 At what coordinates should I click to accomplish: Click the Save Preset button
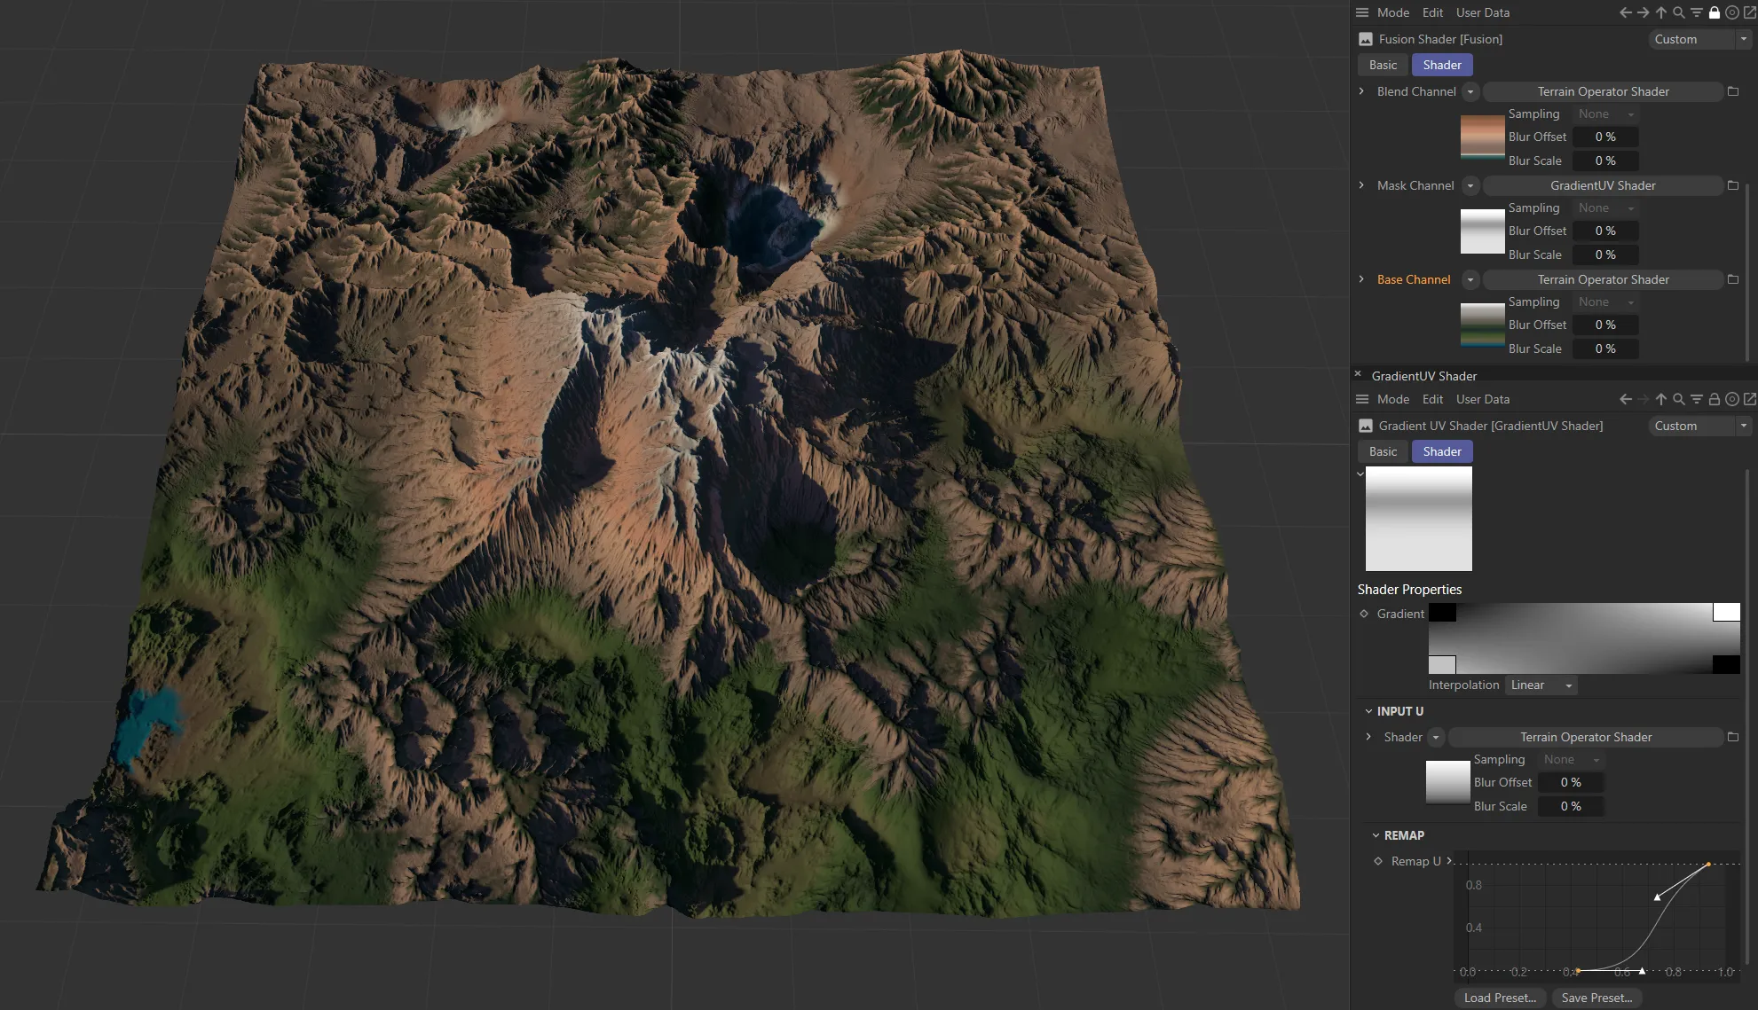point(1596,997)
